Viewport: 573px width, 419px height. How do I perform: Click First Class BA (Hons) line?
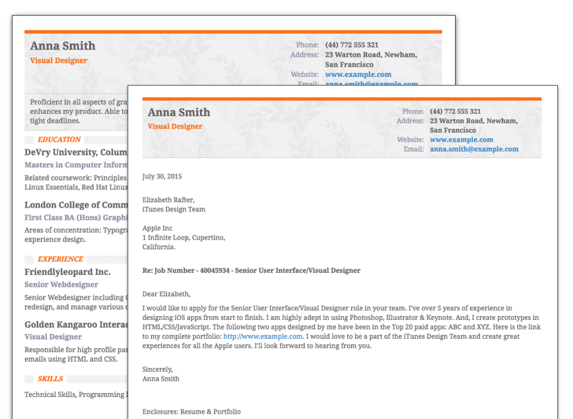coord(76,218)
